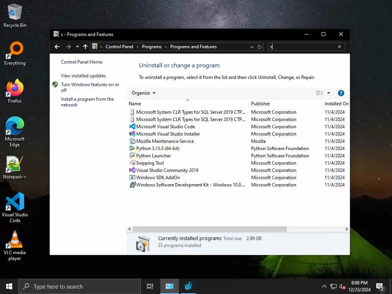Open the More options view dropdown arrow
Image resolution: width=392 pixels, height=294 pixels.
pos(328,93)
